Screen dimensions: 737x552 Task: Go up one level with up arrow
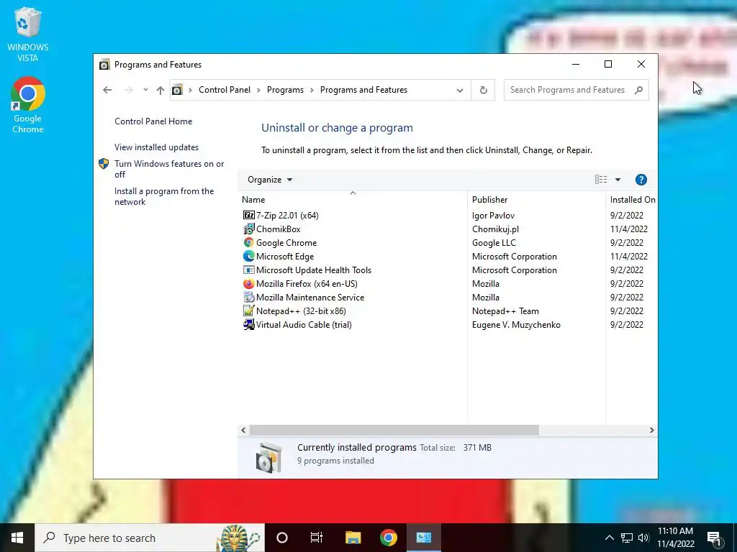(x=160, y=90)
